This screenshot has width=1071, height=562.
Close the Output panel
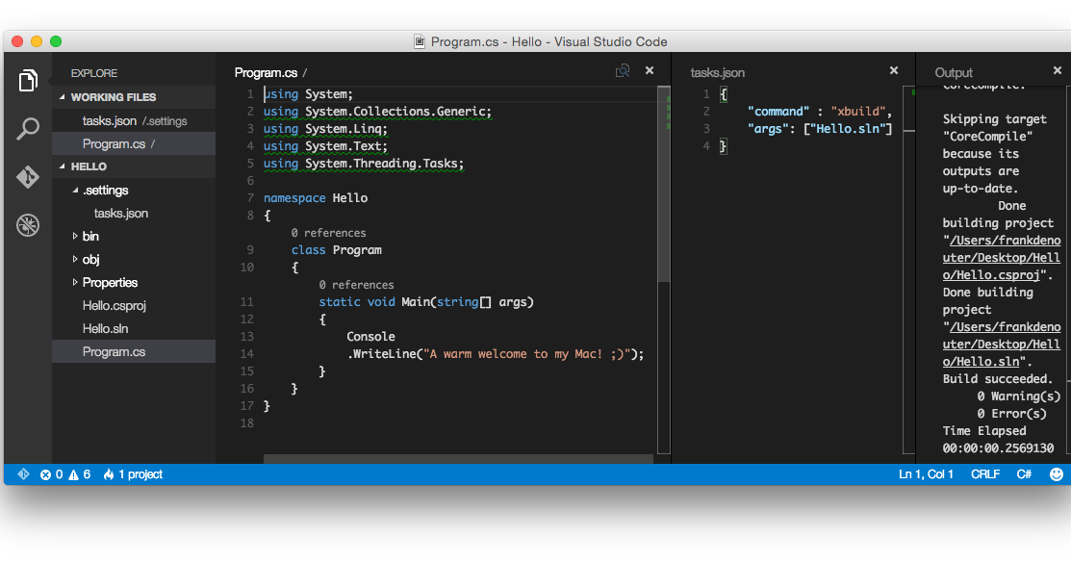click(1058, 70)
